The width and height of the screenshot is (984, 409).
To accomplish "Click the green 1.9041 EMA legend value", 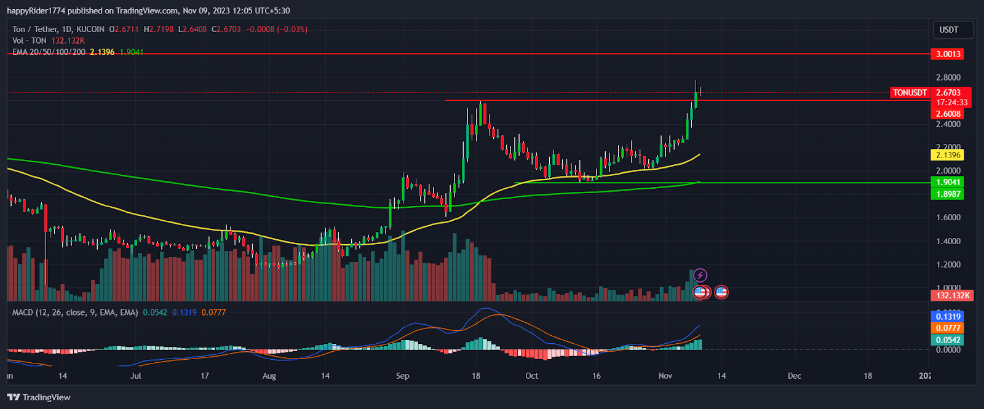I will (132, 52).
